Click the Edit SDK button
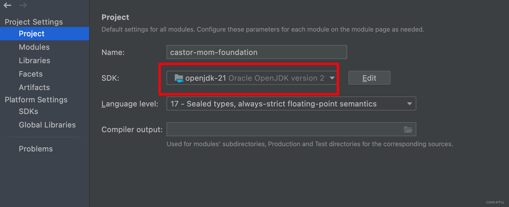 (369, 78)
